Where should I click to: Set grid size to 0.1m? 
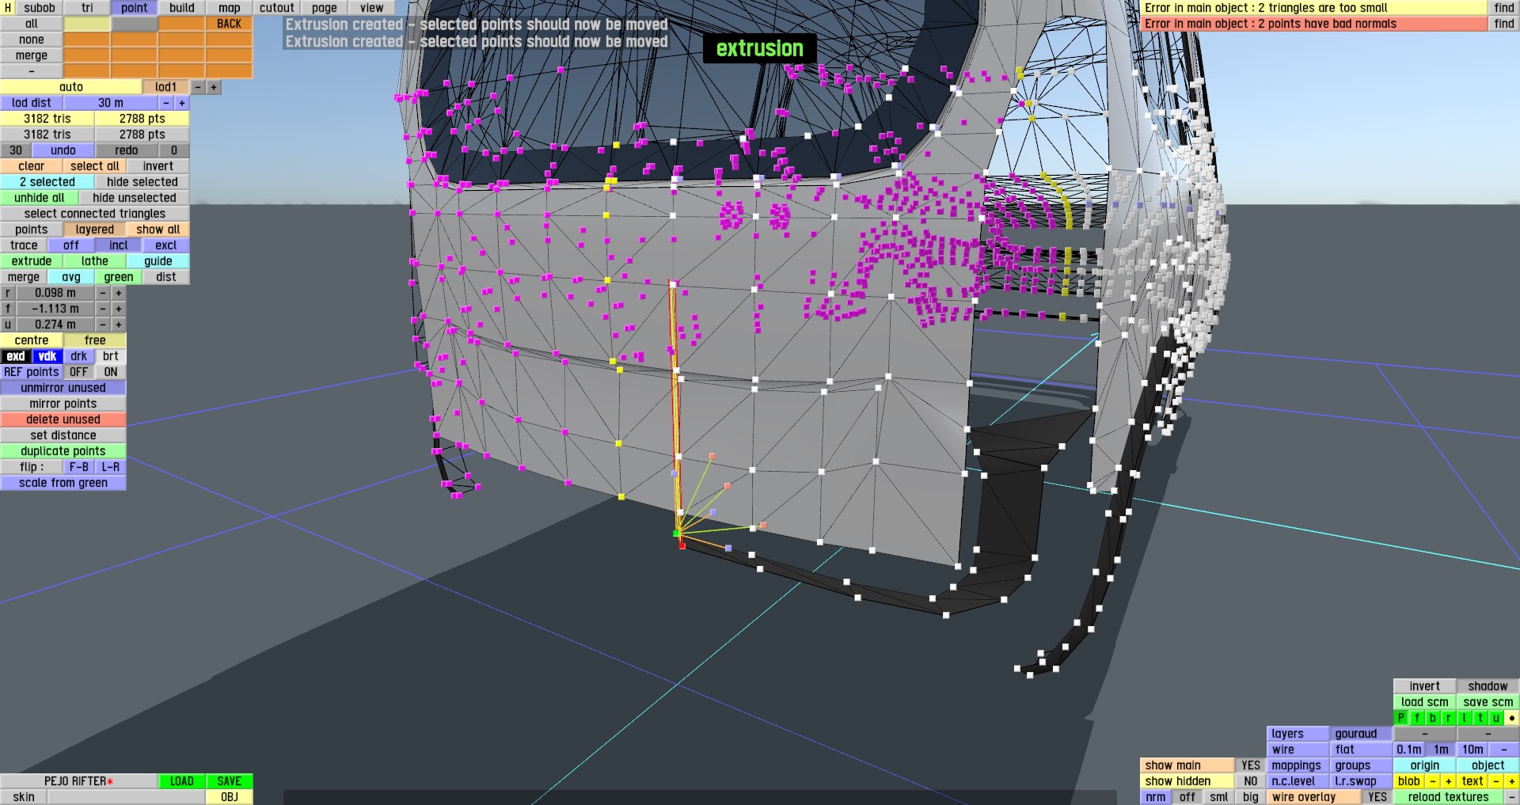[x=1409, y=750]
